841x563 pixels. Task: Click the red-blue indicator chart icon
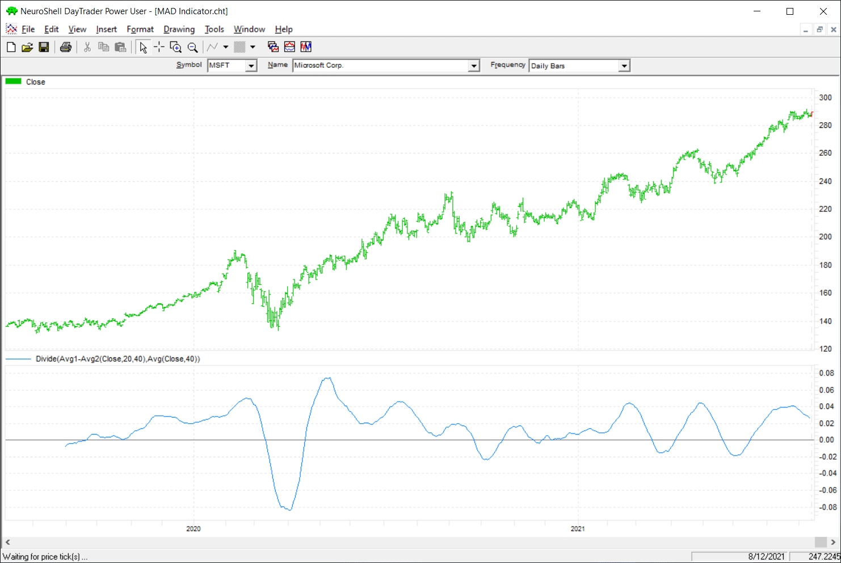coord(289,47)
